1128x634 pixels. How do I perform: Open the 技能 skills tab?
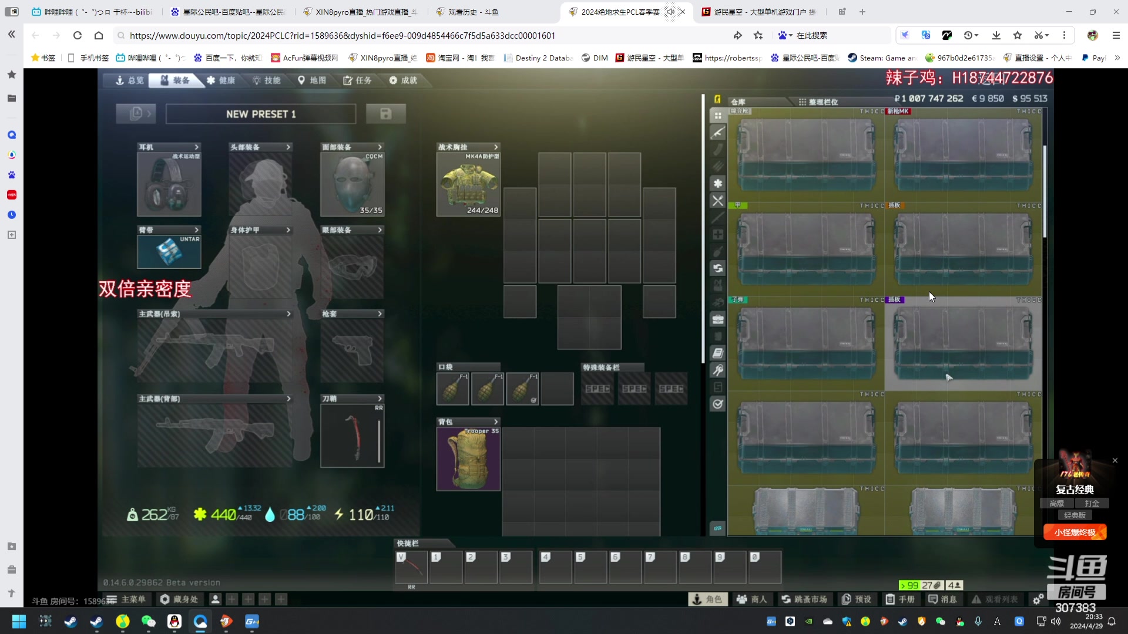pyautogui.click(x=266, y=80)
